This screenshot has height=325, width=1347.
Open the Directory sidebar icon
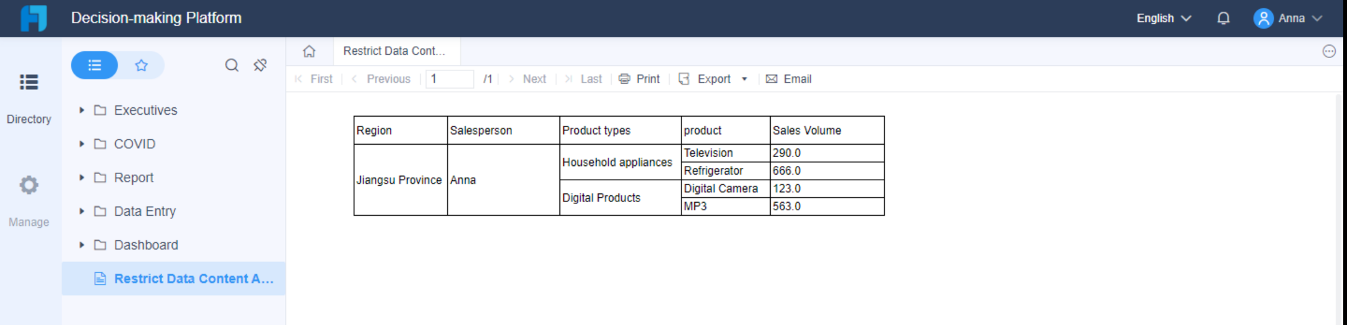29,82
